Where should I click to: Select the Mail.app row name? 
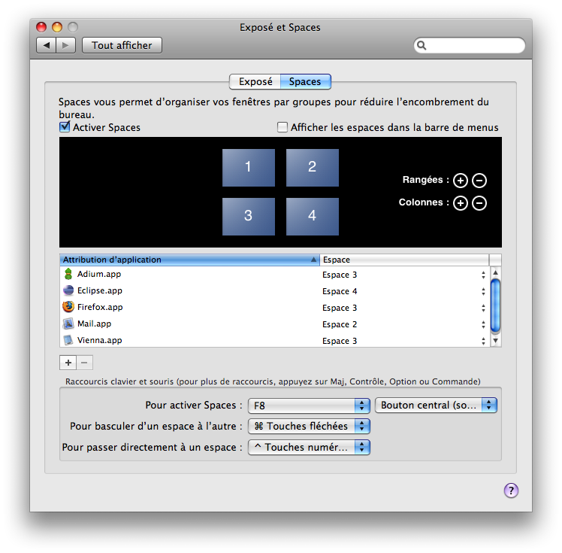(94, 324)
